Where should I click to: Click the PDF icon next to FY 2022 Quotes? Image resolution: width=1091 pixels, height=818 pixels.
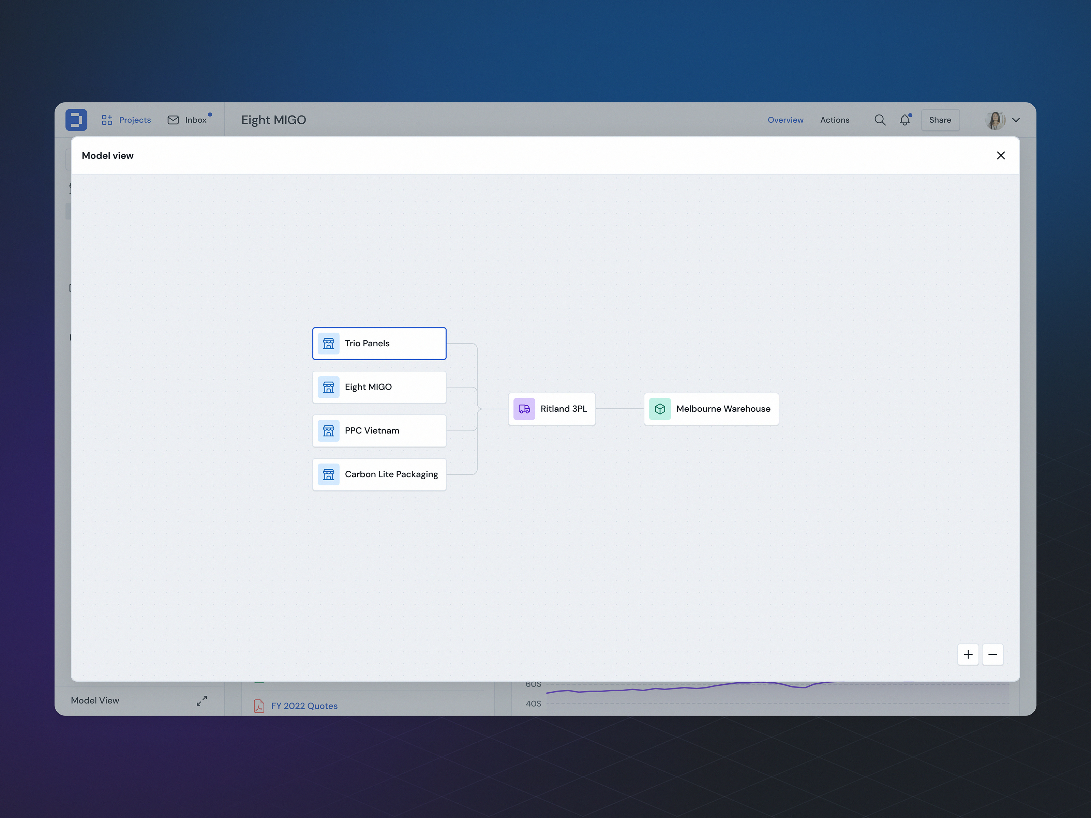click(259, 706)
